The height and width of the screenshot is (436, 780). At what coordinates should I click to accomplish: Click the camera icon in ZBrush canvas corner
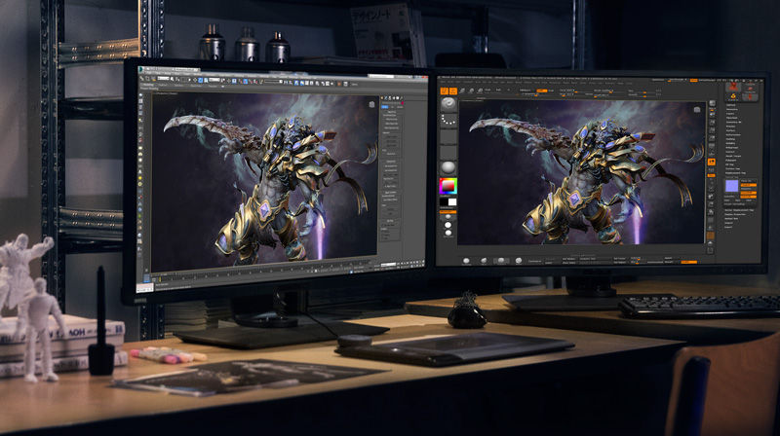(697, 109)
